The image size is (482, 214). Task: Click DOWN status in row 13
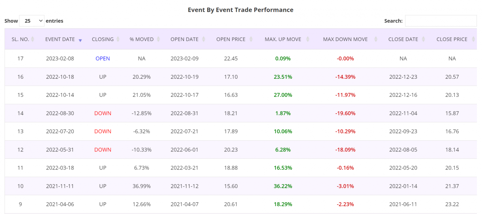pos(103,131)
